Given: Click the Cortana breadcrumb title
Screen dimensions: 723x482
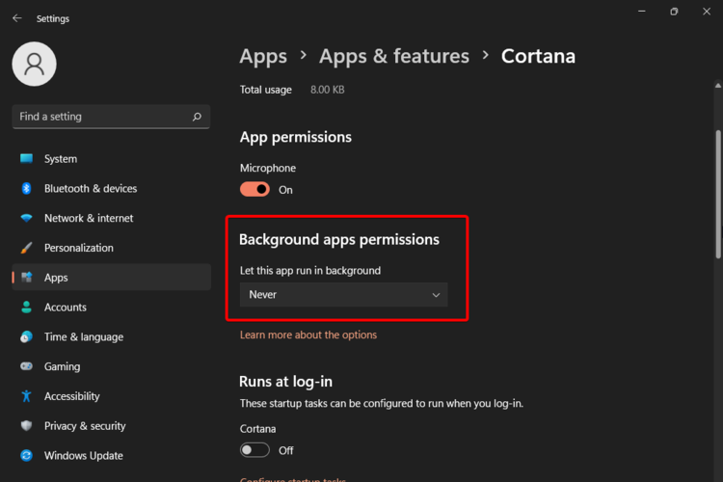Looking at the screenshot, I should [538, 56].
